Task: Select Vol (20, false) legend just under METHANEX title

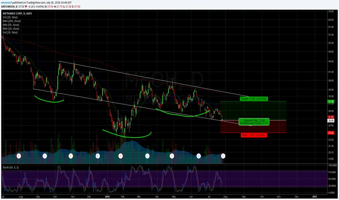Action: 10,17
